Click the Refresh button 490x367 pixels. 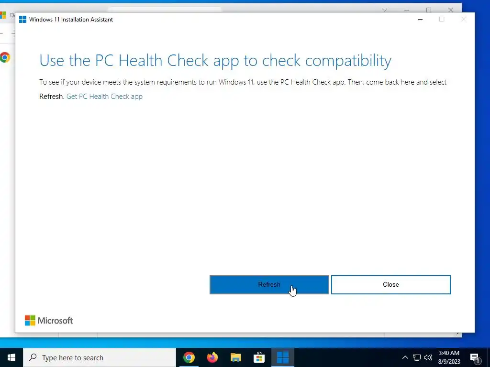(x=269, y=285)
